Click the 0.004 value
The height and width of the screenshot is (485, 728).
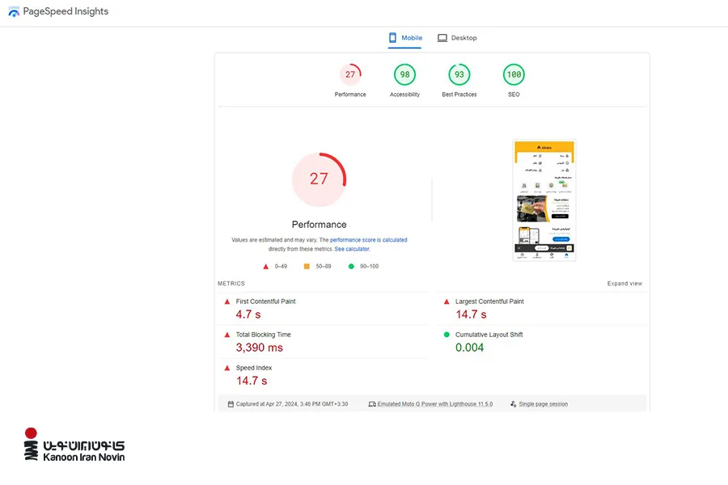tap(469, 348)
